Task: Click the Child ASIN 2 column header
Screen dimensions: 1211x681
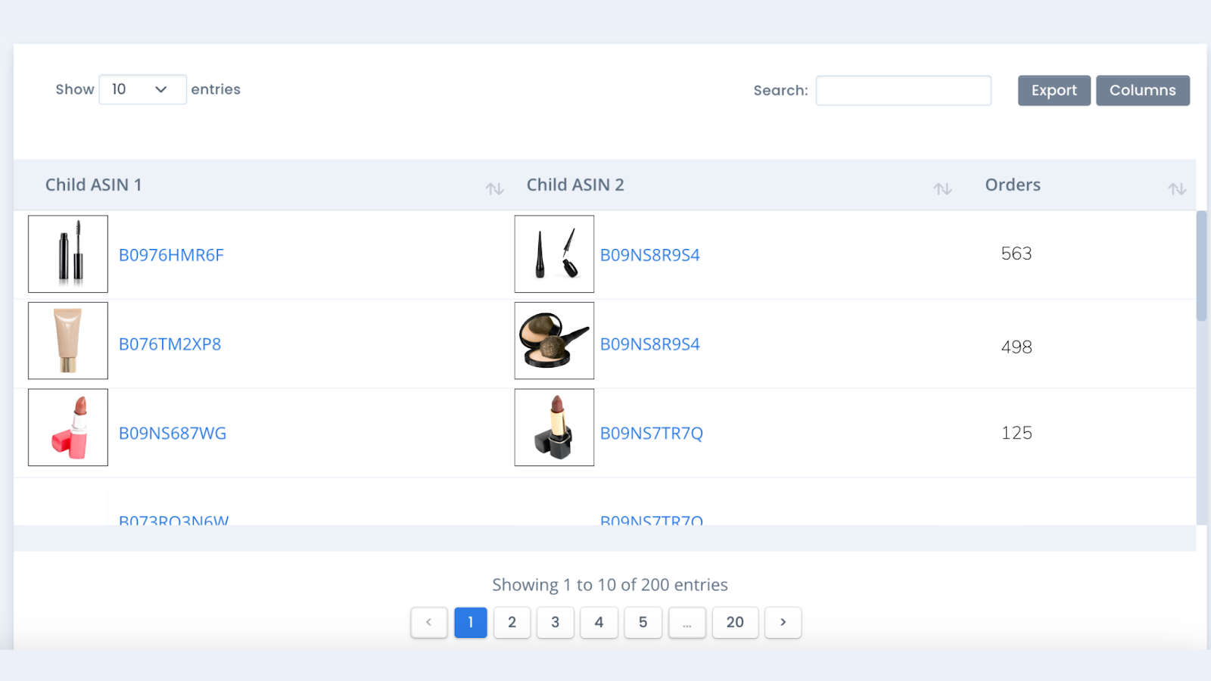Action: (x=575, y=185)
